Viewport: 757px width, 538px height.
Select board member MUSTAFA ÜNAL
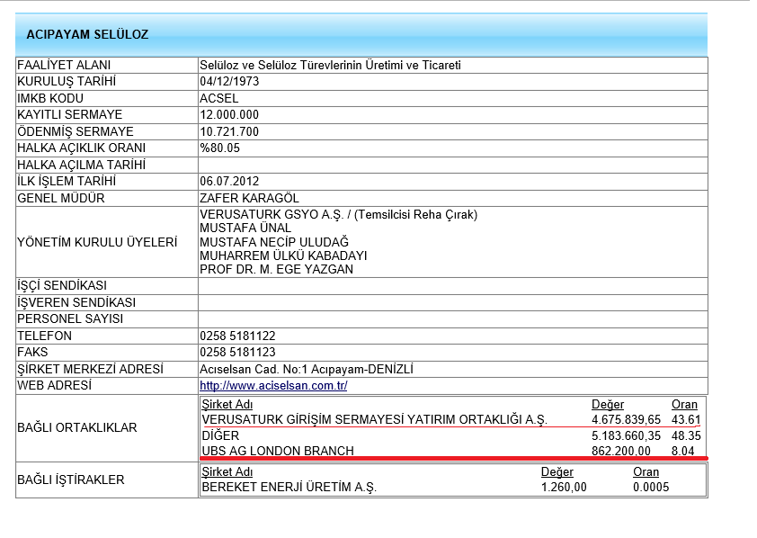coord(245,228)
